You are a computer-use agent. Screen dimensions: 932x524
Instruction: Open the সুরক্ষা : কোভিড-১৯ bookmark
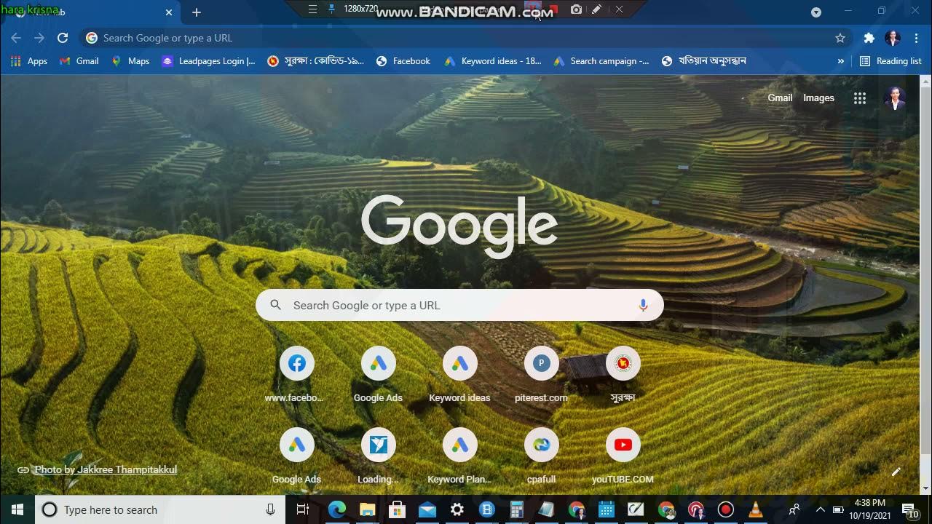click(316, 61)
